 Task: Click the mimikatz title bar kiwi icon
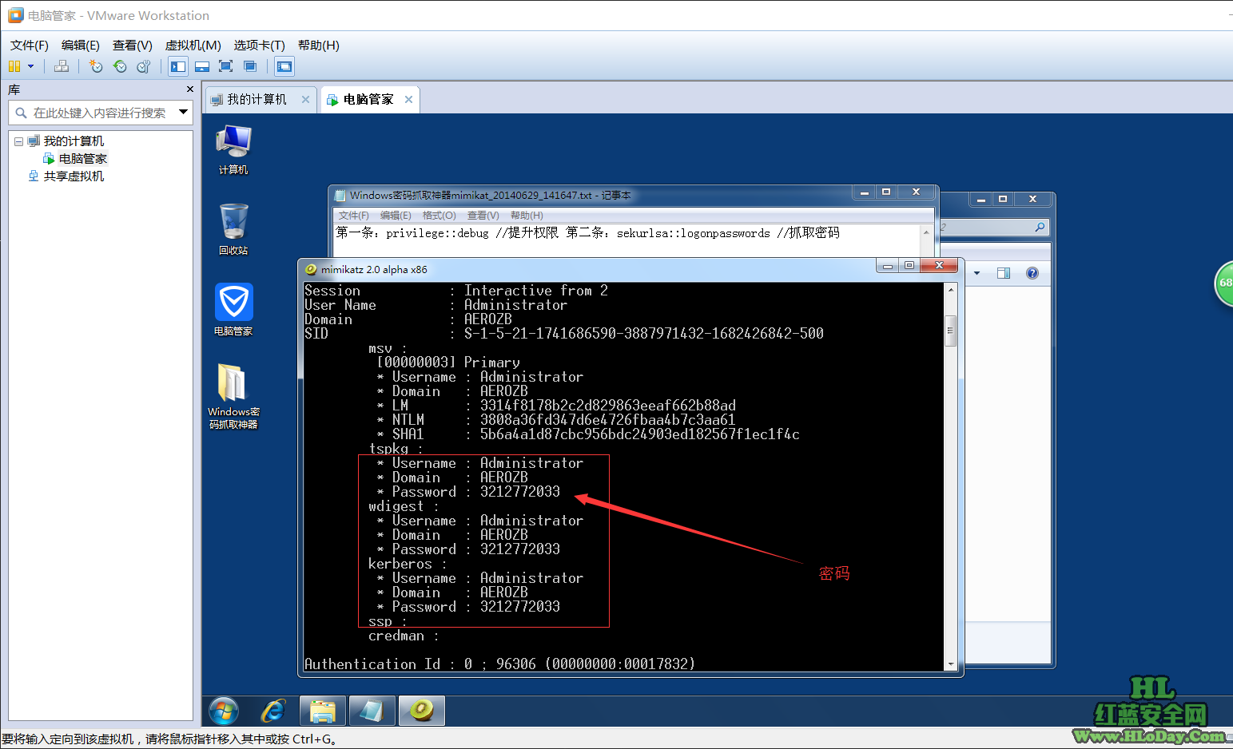(x=311, y=269)
